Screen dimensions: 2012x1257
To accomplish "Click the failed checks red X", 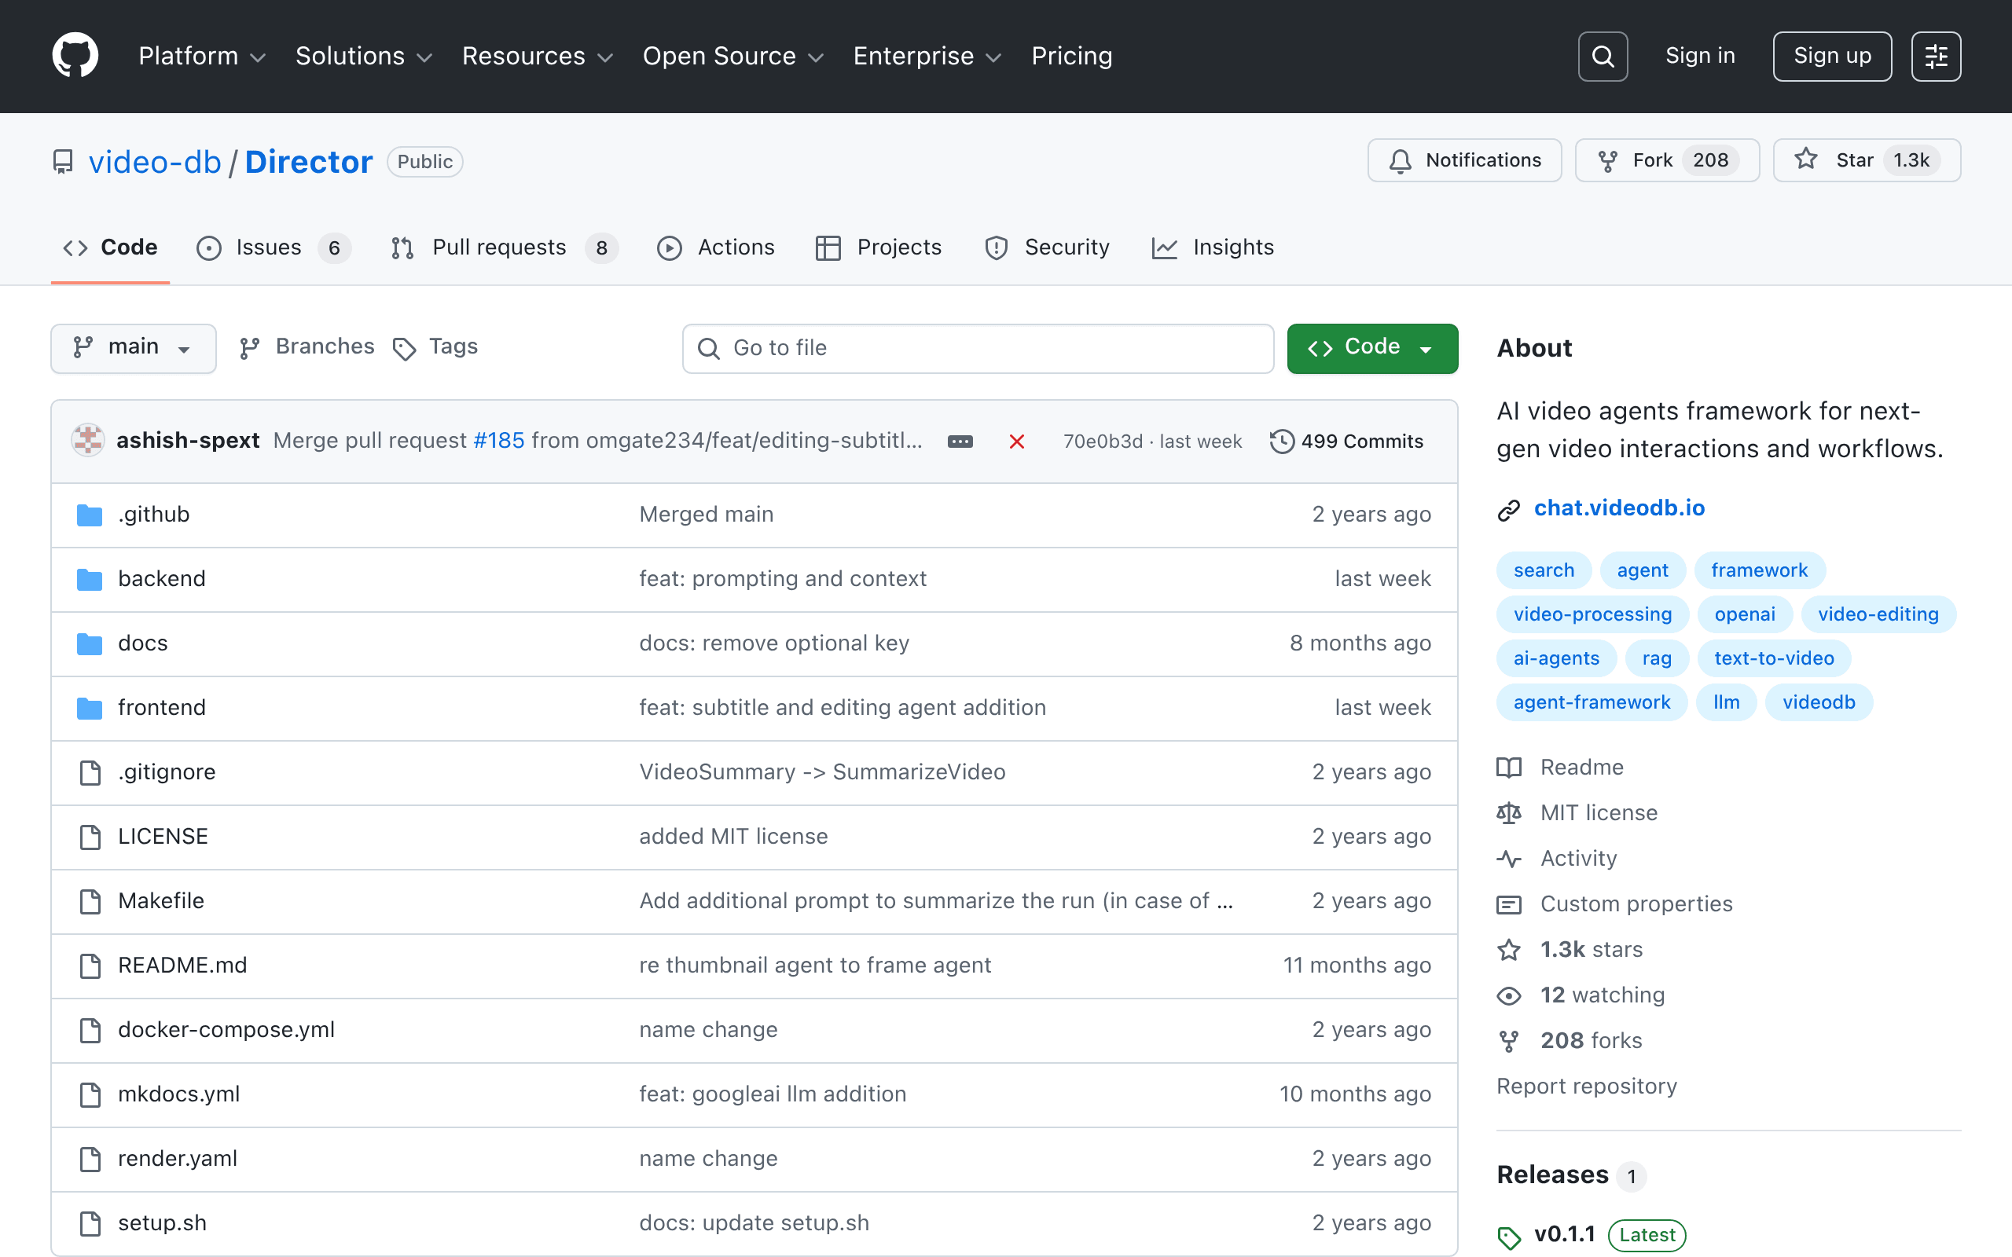I will coord(1016,442).
